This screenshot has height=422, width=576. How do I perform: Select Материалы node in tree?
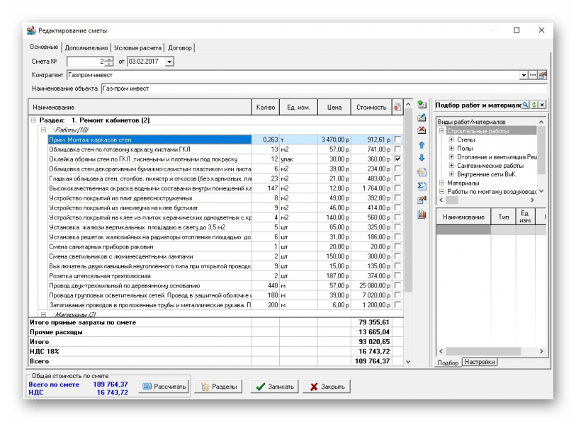pos(463,183)
